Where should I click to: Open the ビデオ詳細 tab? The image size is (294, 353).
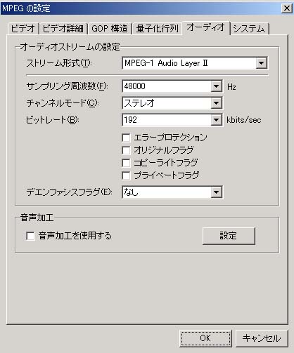(x=63, y=29)
